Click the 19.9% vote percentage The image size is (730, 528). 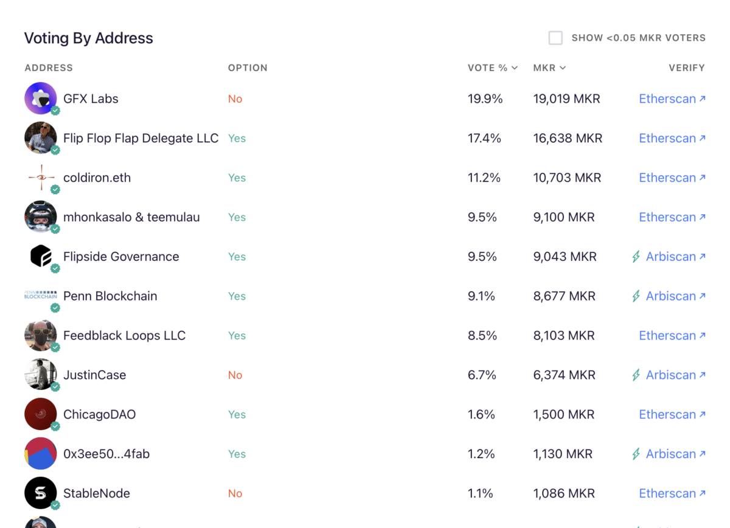[x=485, y=99]
